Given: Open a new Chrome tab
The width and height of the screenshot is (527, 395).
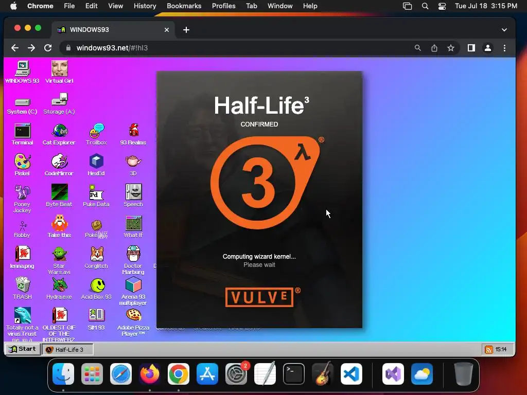Looking at the screenshot, I should pyautogui.click(x=186, y=30).
